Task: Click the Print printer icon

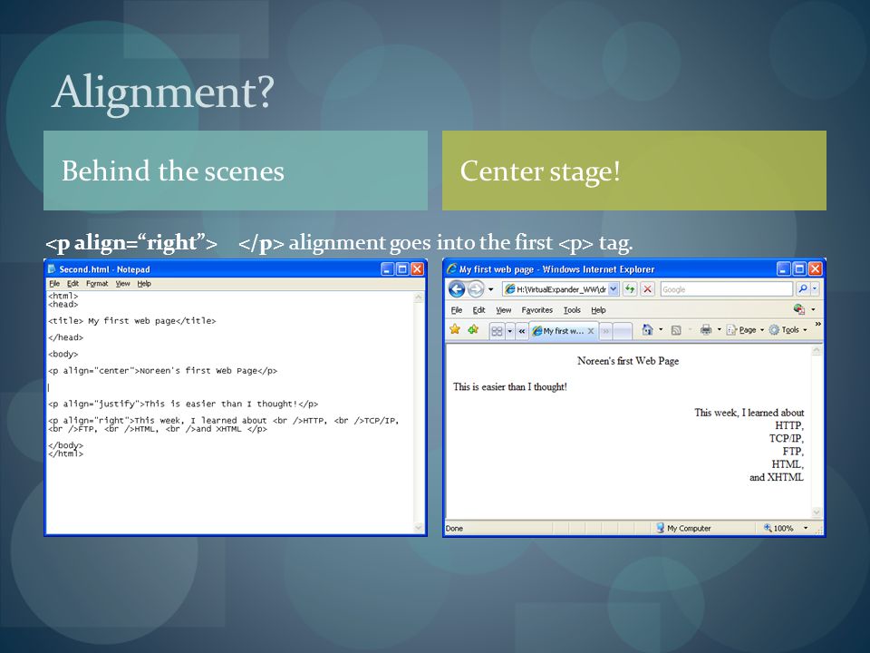Action: coord(706,330)
